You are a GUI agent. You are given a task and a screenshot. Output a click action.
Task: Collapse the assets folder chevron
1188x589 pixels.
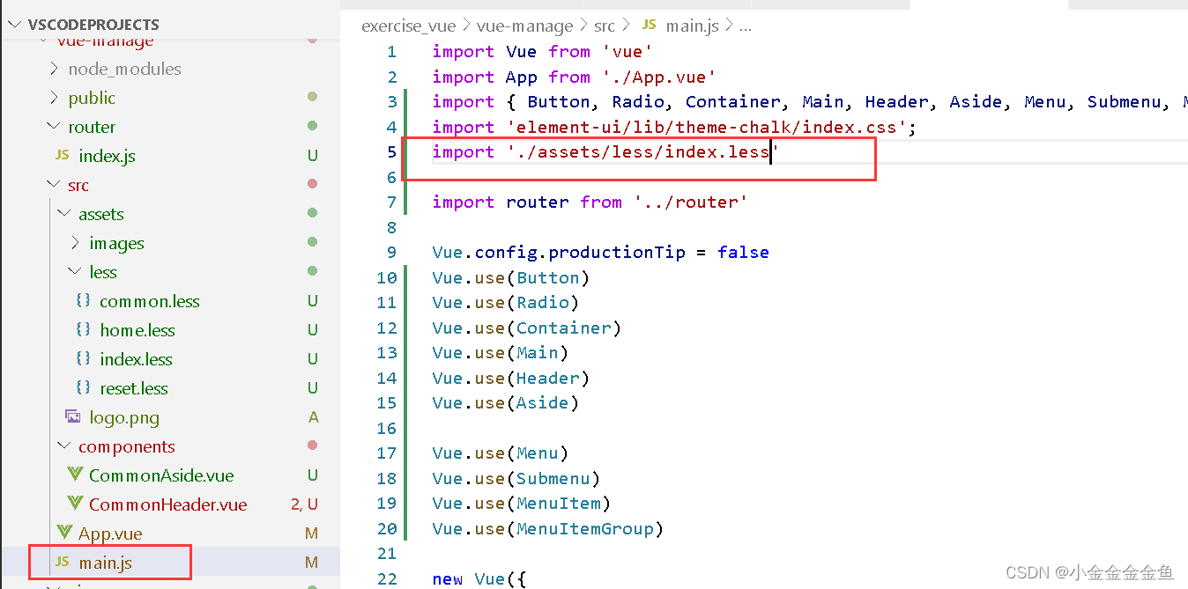[65, 214]
